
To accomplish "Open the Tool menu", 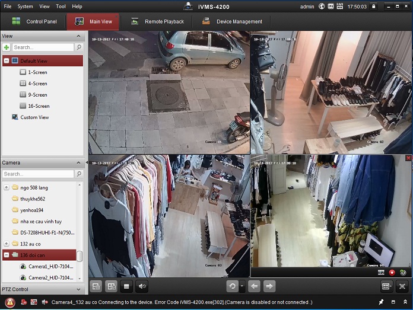I will (x=61, y=7).
